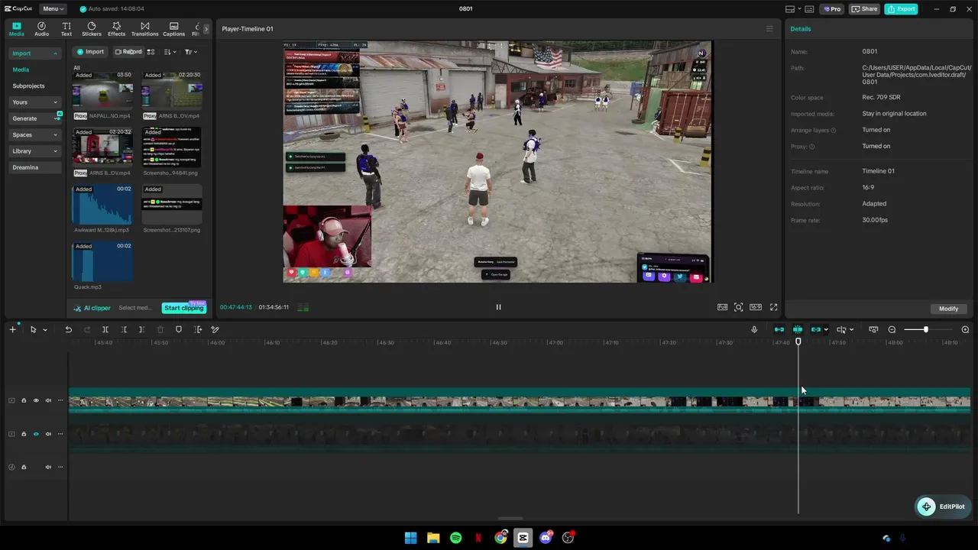Click the Delete left trim icon
This screenshot has width=978, height=550.
pos(124,330)
